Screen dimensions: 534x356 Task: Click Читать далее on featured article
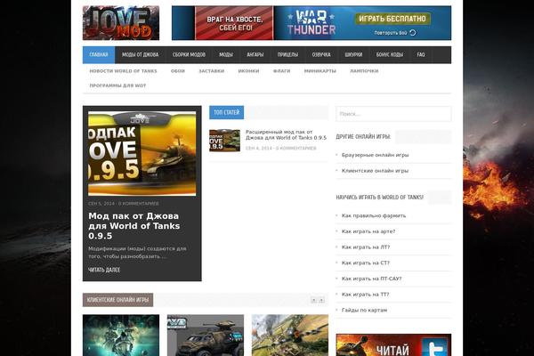104,270
